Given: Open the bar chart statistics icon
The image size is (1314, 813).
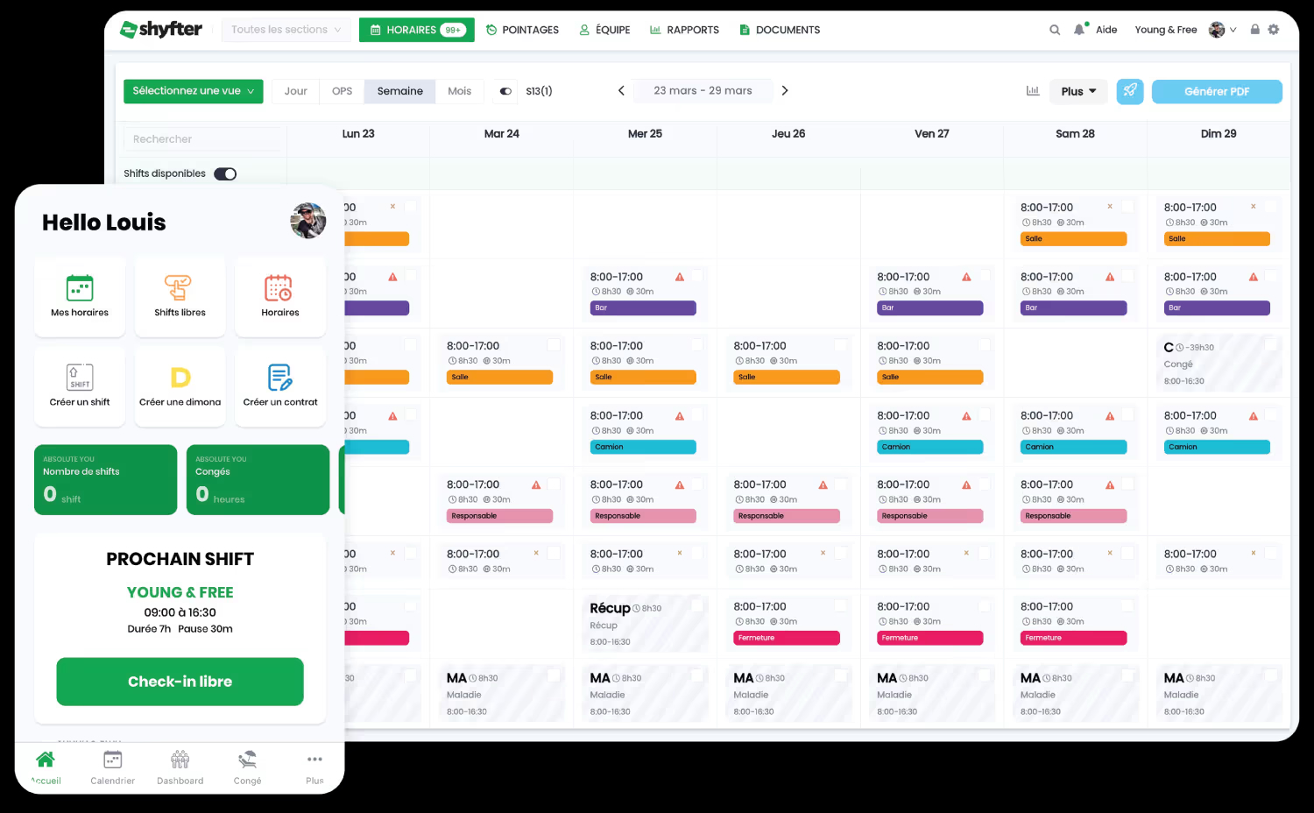Looking at the screenshot, I should click(x=1033, y=91).
